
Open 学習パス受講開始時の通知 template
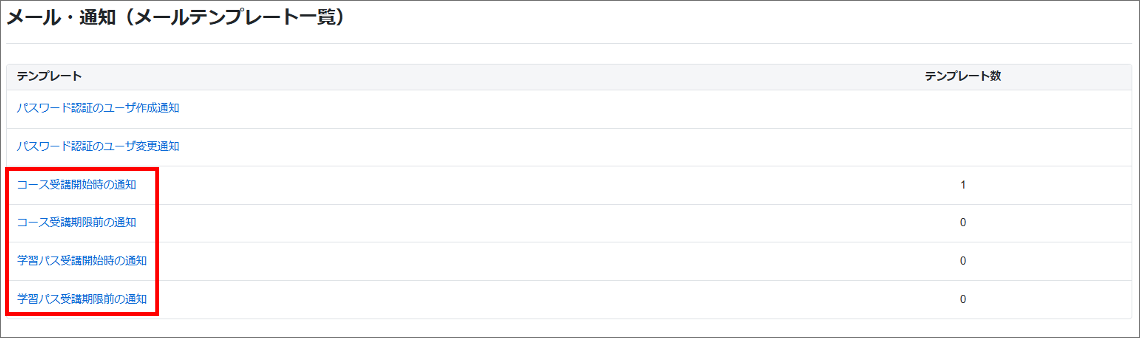(x=82, y=261)
